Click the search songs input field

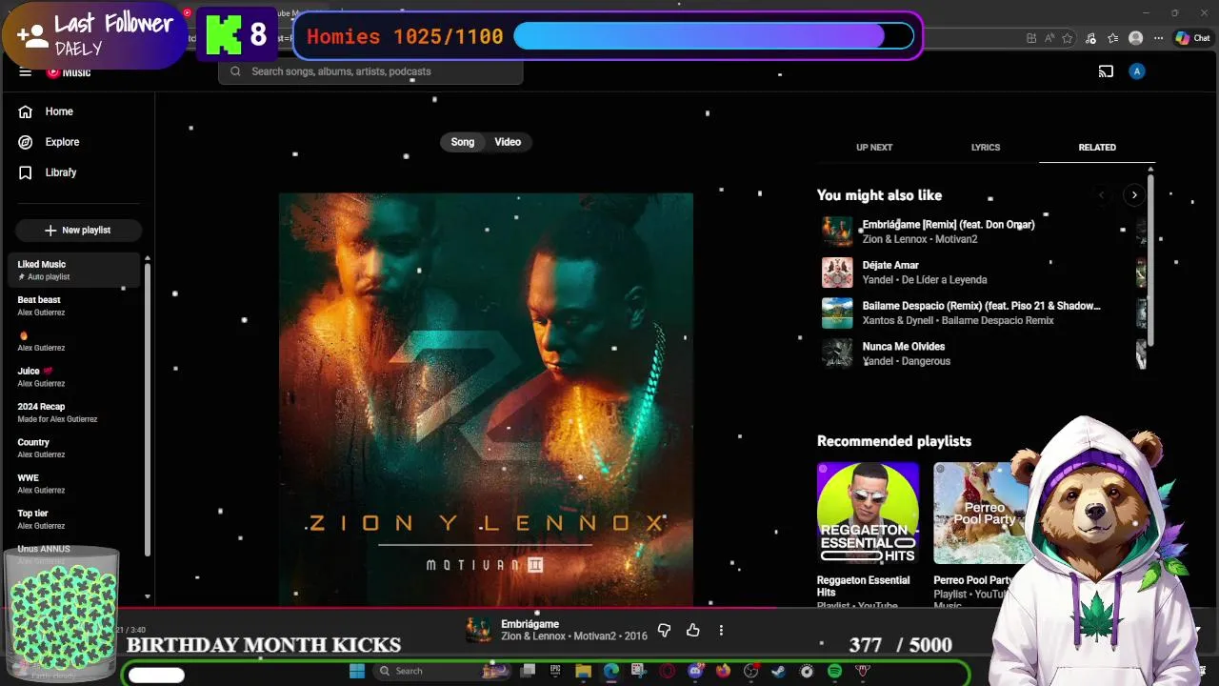[x=370, y=71]
